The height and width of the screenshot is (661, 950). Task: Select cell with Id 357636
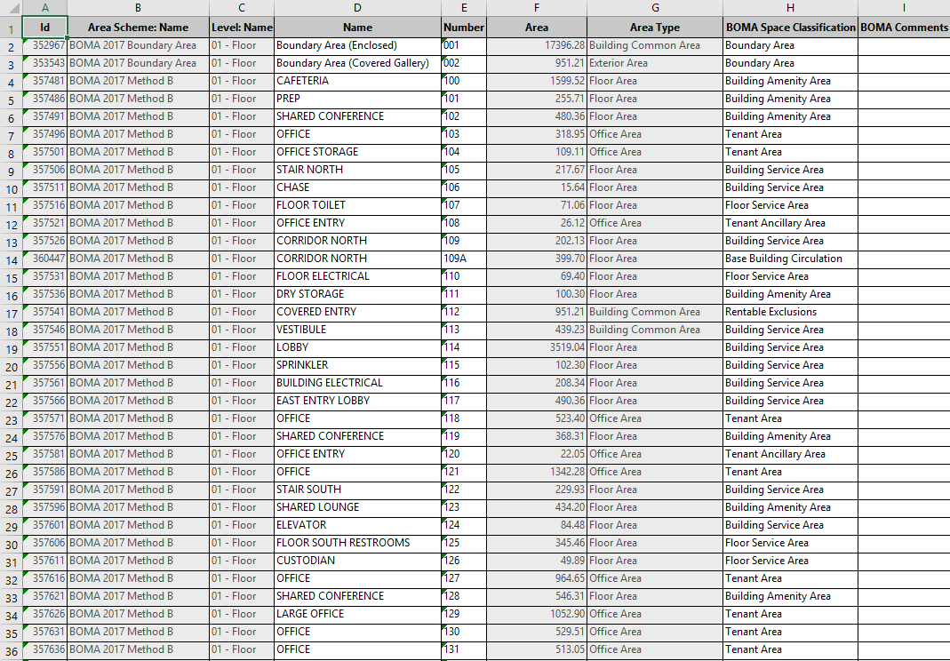pos(44,649)
